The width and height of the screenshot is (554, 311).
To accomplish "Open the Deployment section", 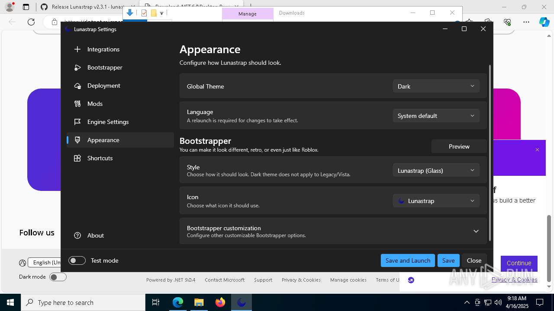I will click(120, 86).
